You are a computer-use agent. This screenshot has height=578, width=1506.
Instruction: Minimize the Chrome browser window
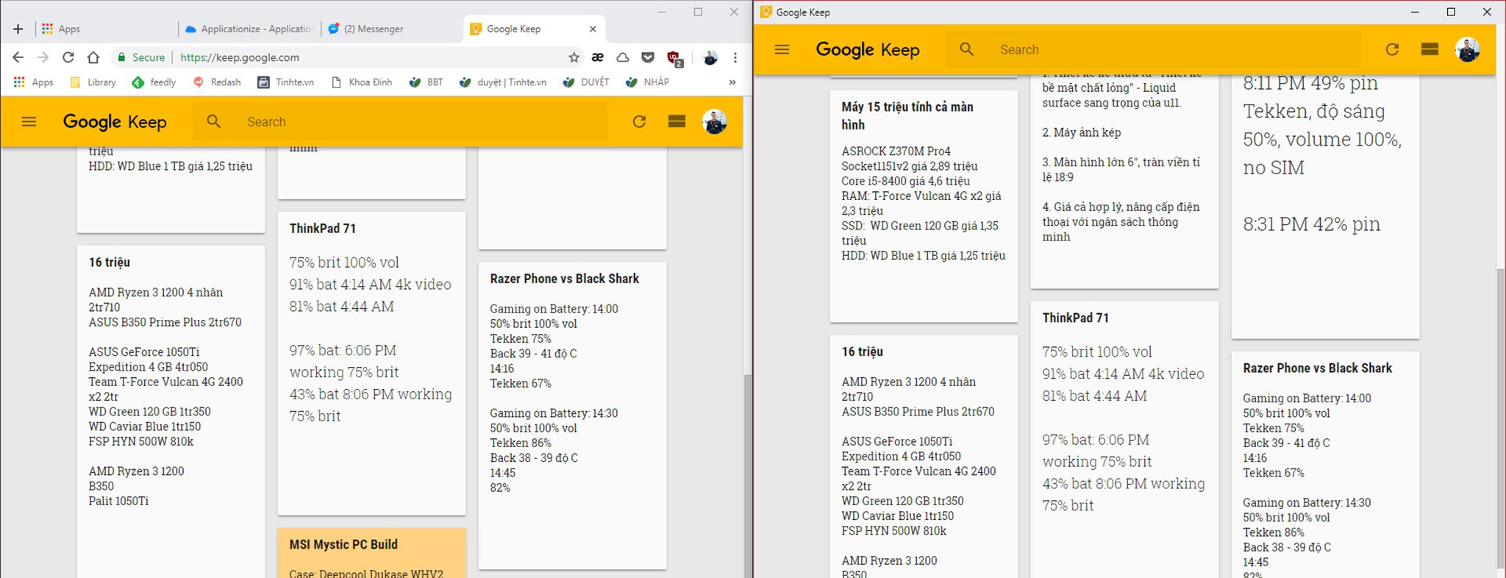pos(662,12)
